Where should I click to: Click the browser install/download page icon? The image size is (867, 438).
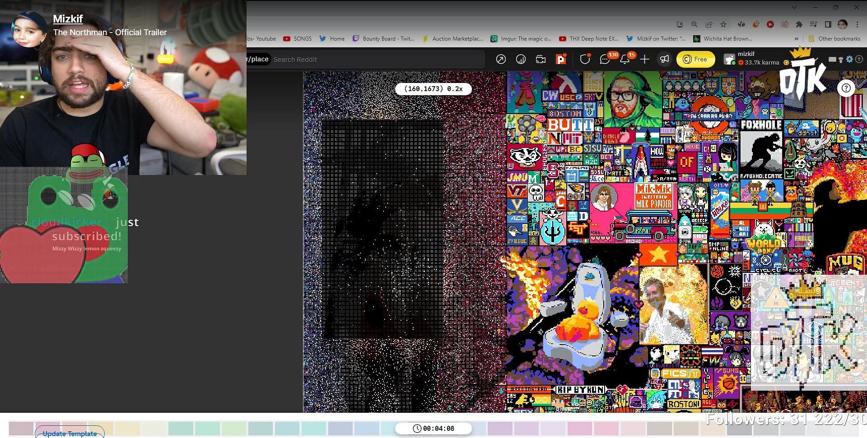(680, 24)
